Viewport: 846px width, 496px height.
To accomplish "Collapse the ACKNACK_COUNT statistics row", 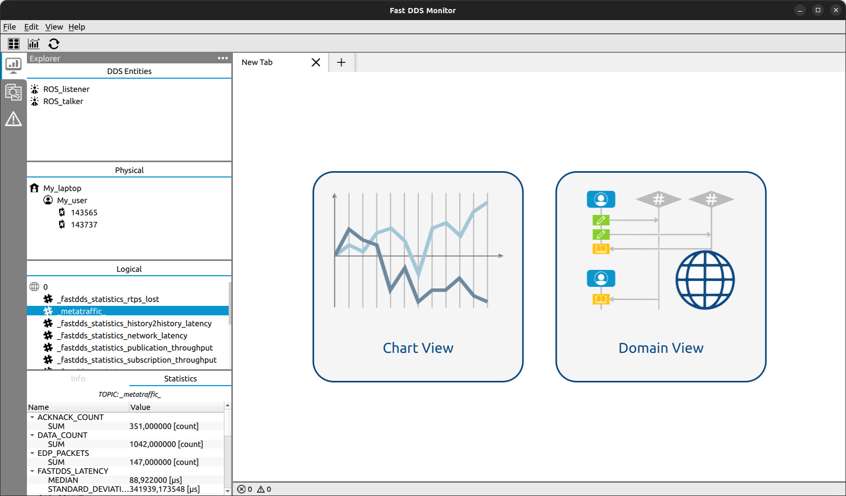I will 32,417.
